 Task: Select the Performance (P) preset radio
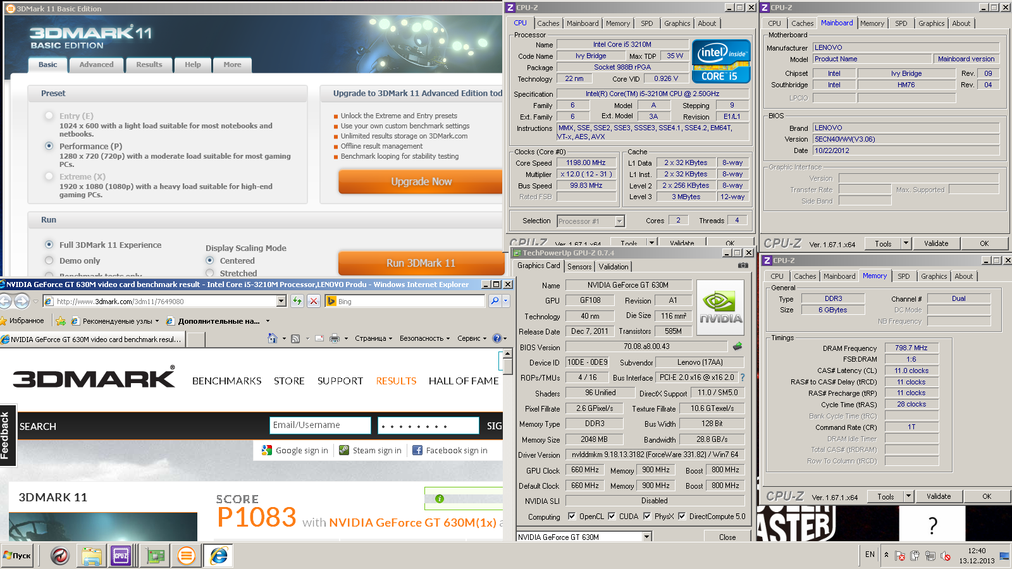(49, 146)
